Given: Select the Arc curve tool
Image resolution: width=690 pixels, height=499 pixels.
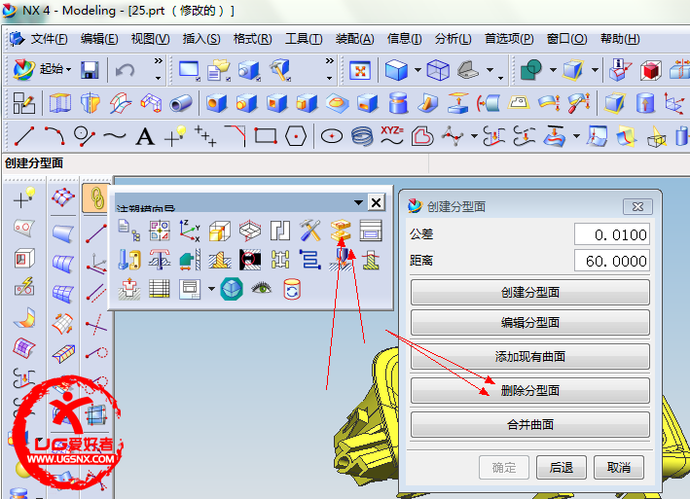Looking at the screenshot, I should click(x=55, y=135).
